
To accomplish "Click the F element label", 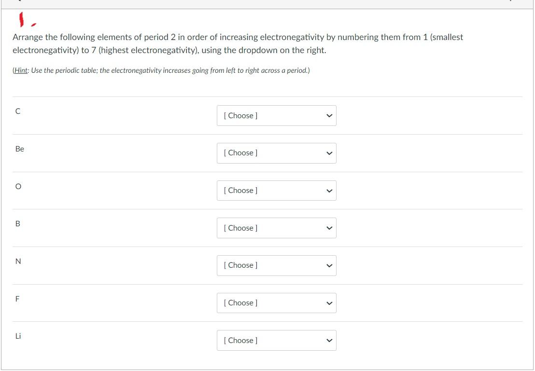I will click(17, 299).
